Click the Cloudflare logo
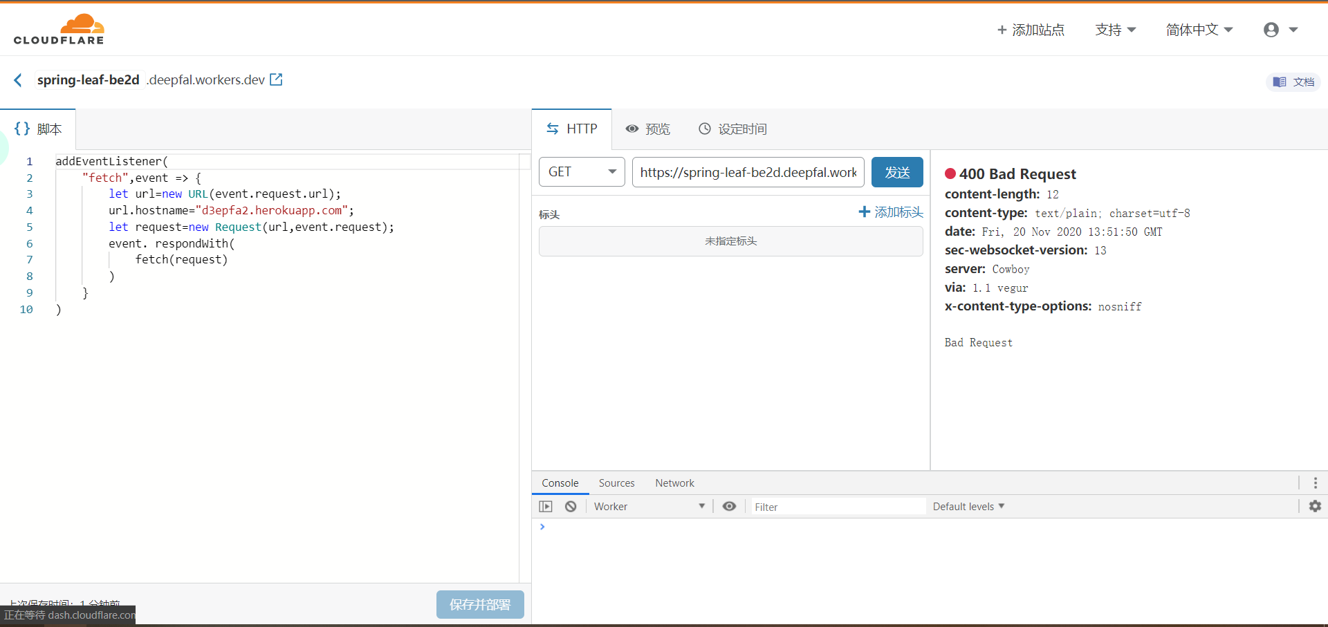This screenshot has height=627, width=1328. tap(59, 30)
